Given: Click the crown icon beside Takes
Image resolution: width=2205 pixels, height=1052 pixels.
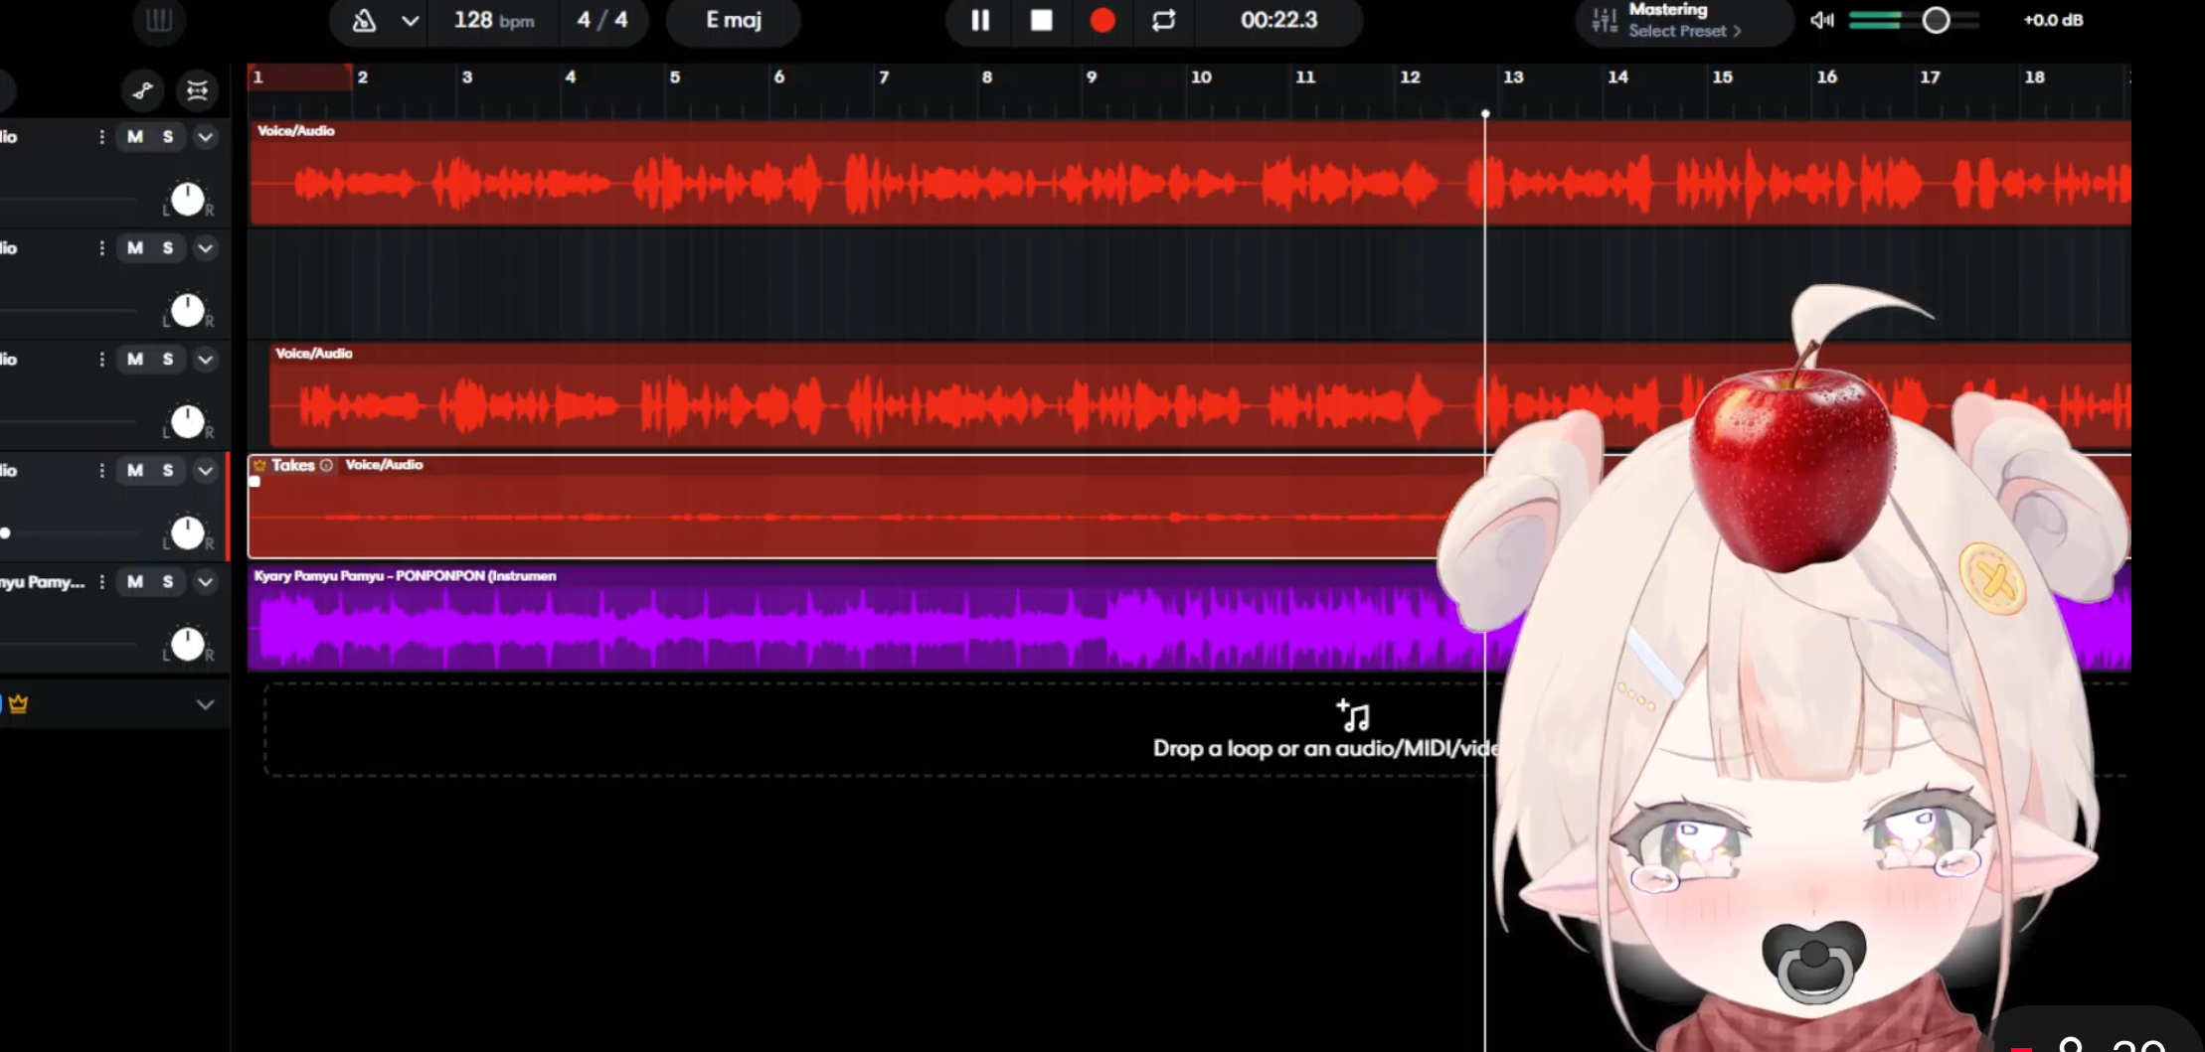Looking at the screenshot, I should click(x=259, y=465).
